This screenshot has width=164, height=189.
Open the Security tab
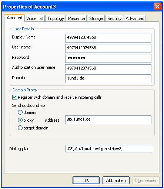pos(114,18)
